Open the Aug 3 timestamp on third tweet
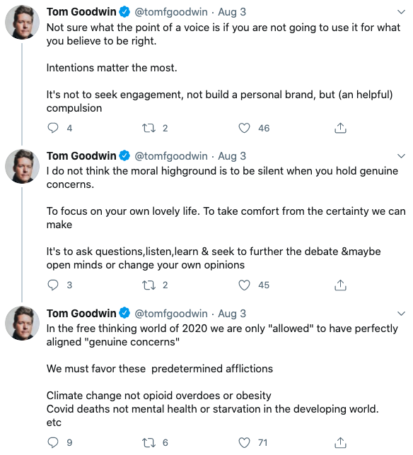 (x=232, y=314)
